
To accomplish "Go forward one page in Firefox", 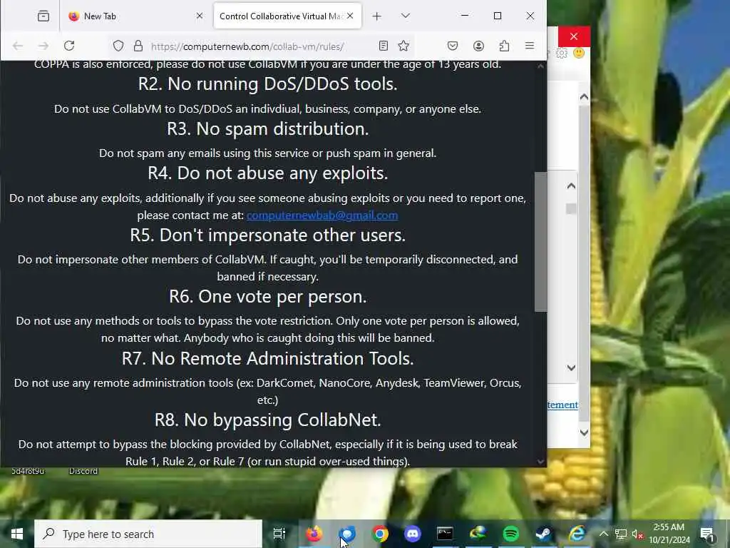I will [x=43, y=46].
